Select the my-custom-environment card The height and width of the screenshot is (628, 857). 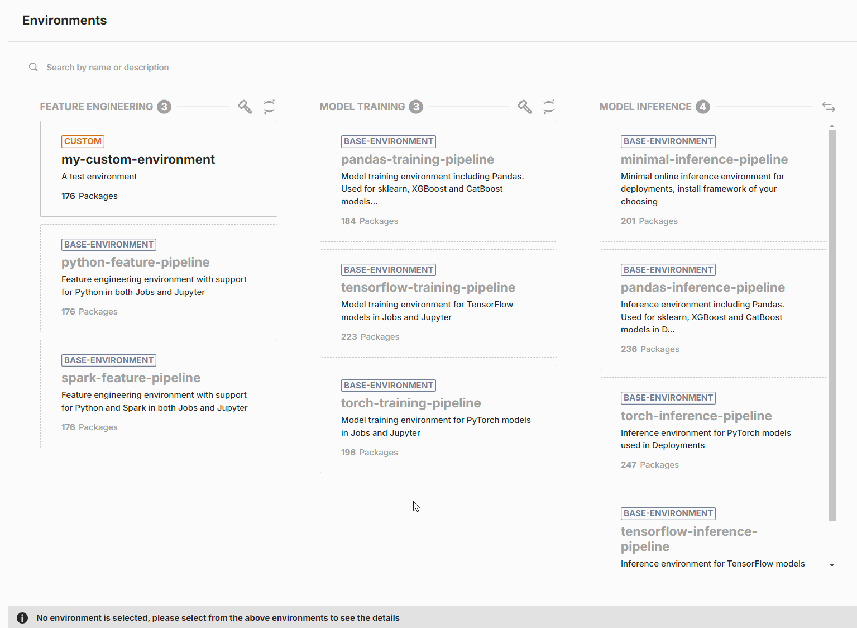coord(159,168)
